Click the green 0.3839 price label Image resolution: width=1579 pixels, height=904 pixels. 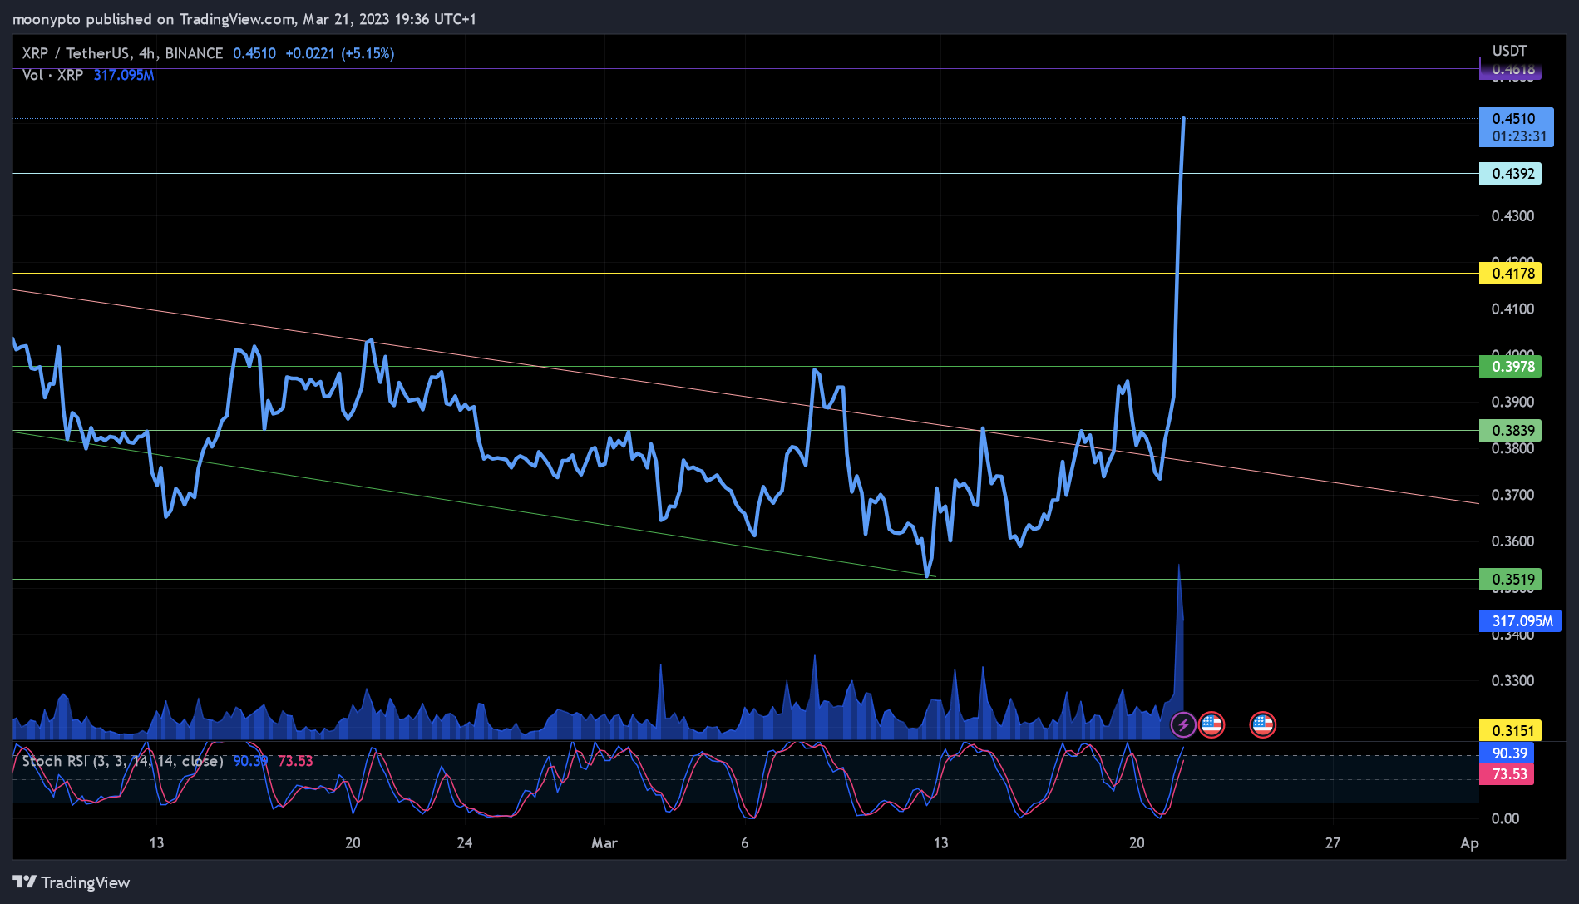click(x=1510, y=431)
